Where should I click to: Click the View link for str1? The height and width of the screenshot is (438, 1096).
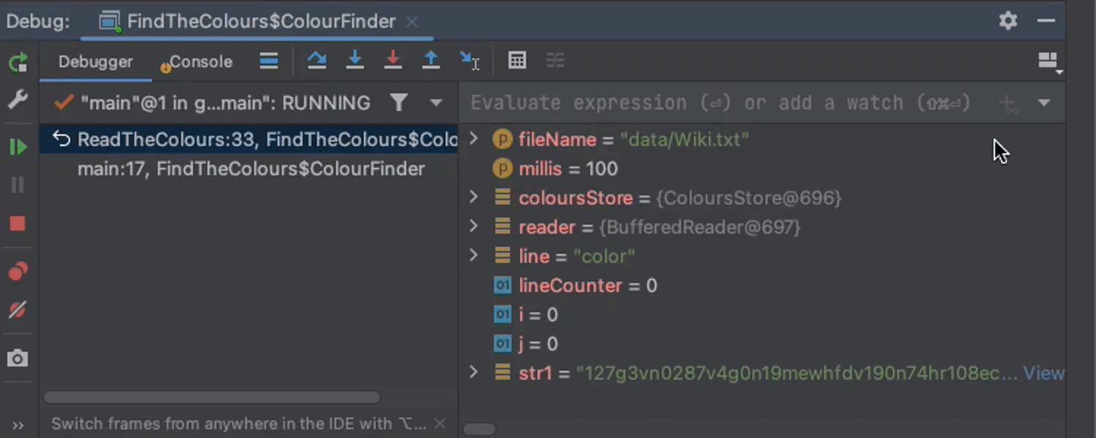tap(1043, 373)
